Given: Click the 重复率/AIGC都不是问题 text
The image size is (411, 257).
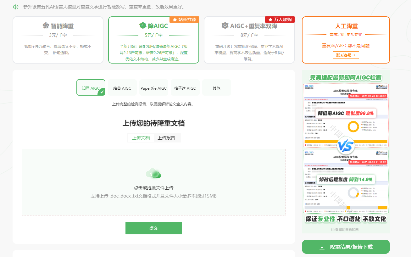Looking at the screenshot, I should pyautogui.click(x=346, y=46).
